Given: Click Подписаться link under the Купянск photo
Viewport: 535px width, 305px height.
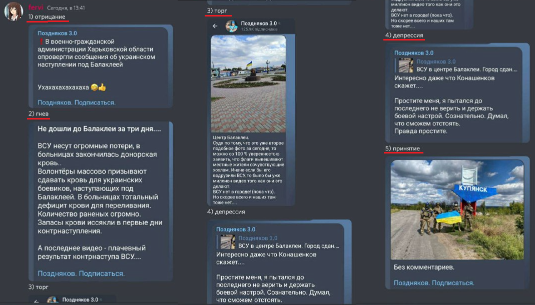Looking at the screenshot, I should point(453,283).
